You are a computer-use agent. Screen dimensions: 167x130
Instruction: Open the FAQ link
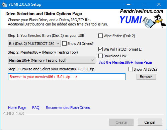[x=36, y=108]
